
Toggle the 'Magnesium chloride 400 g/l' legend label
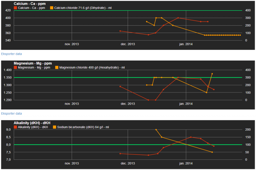coord(89,68)
